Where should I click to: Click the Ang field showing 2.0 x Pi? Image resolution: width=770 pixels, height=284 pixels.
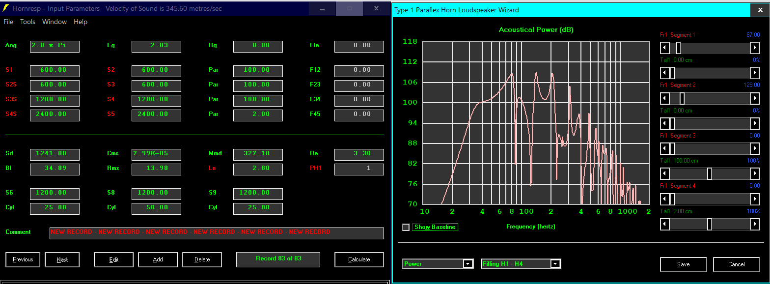coord(55,46)
